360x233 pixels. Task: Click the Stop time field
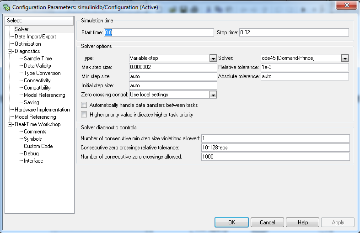(x=294, y=32)
